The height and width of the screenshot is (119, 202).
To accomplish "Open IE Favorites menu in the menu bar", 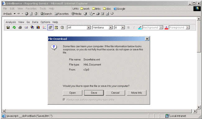I will pyautogui.click(x=31, y=9).
